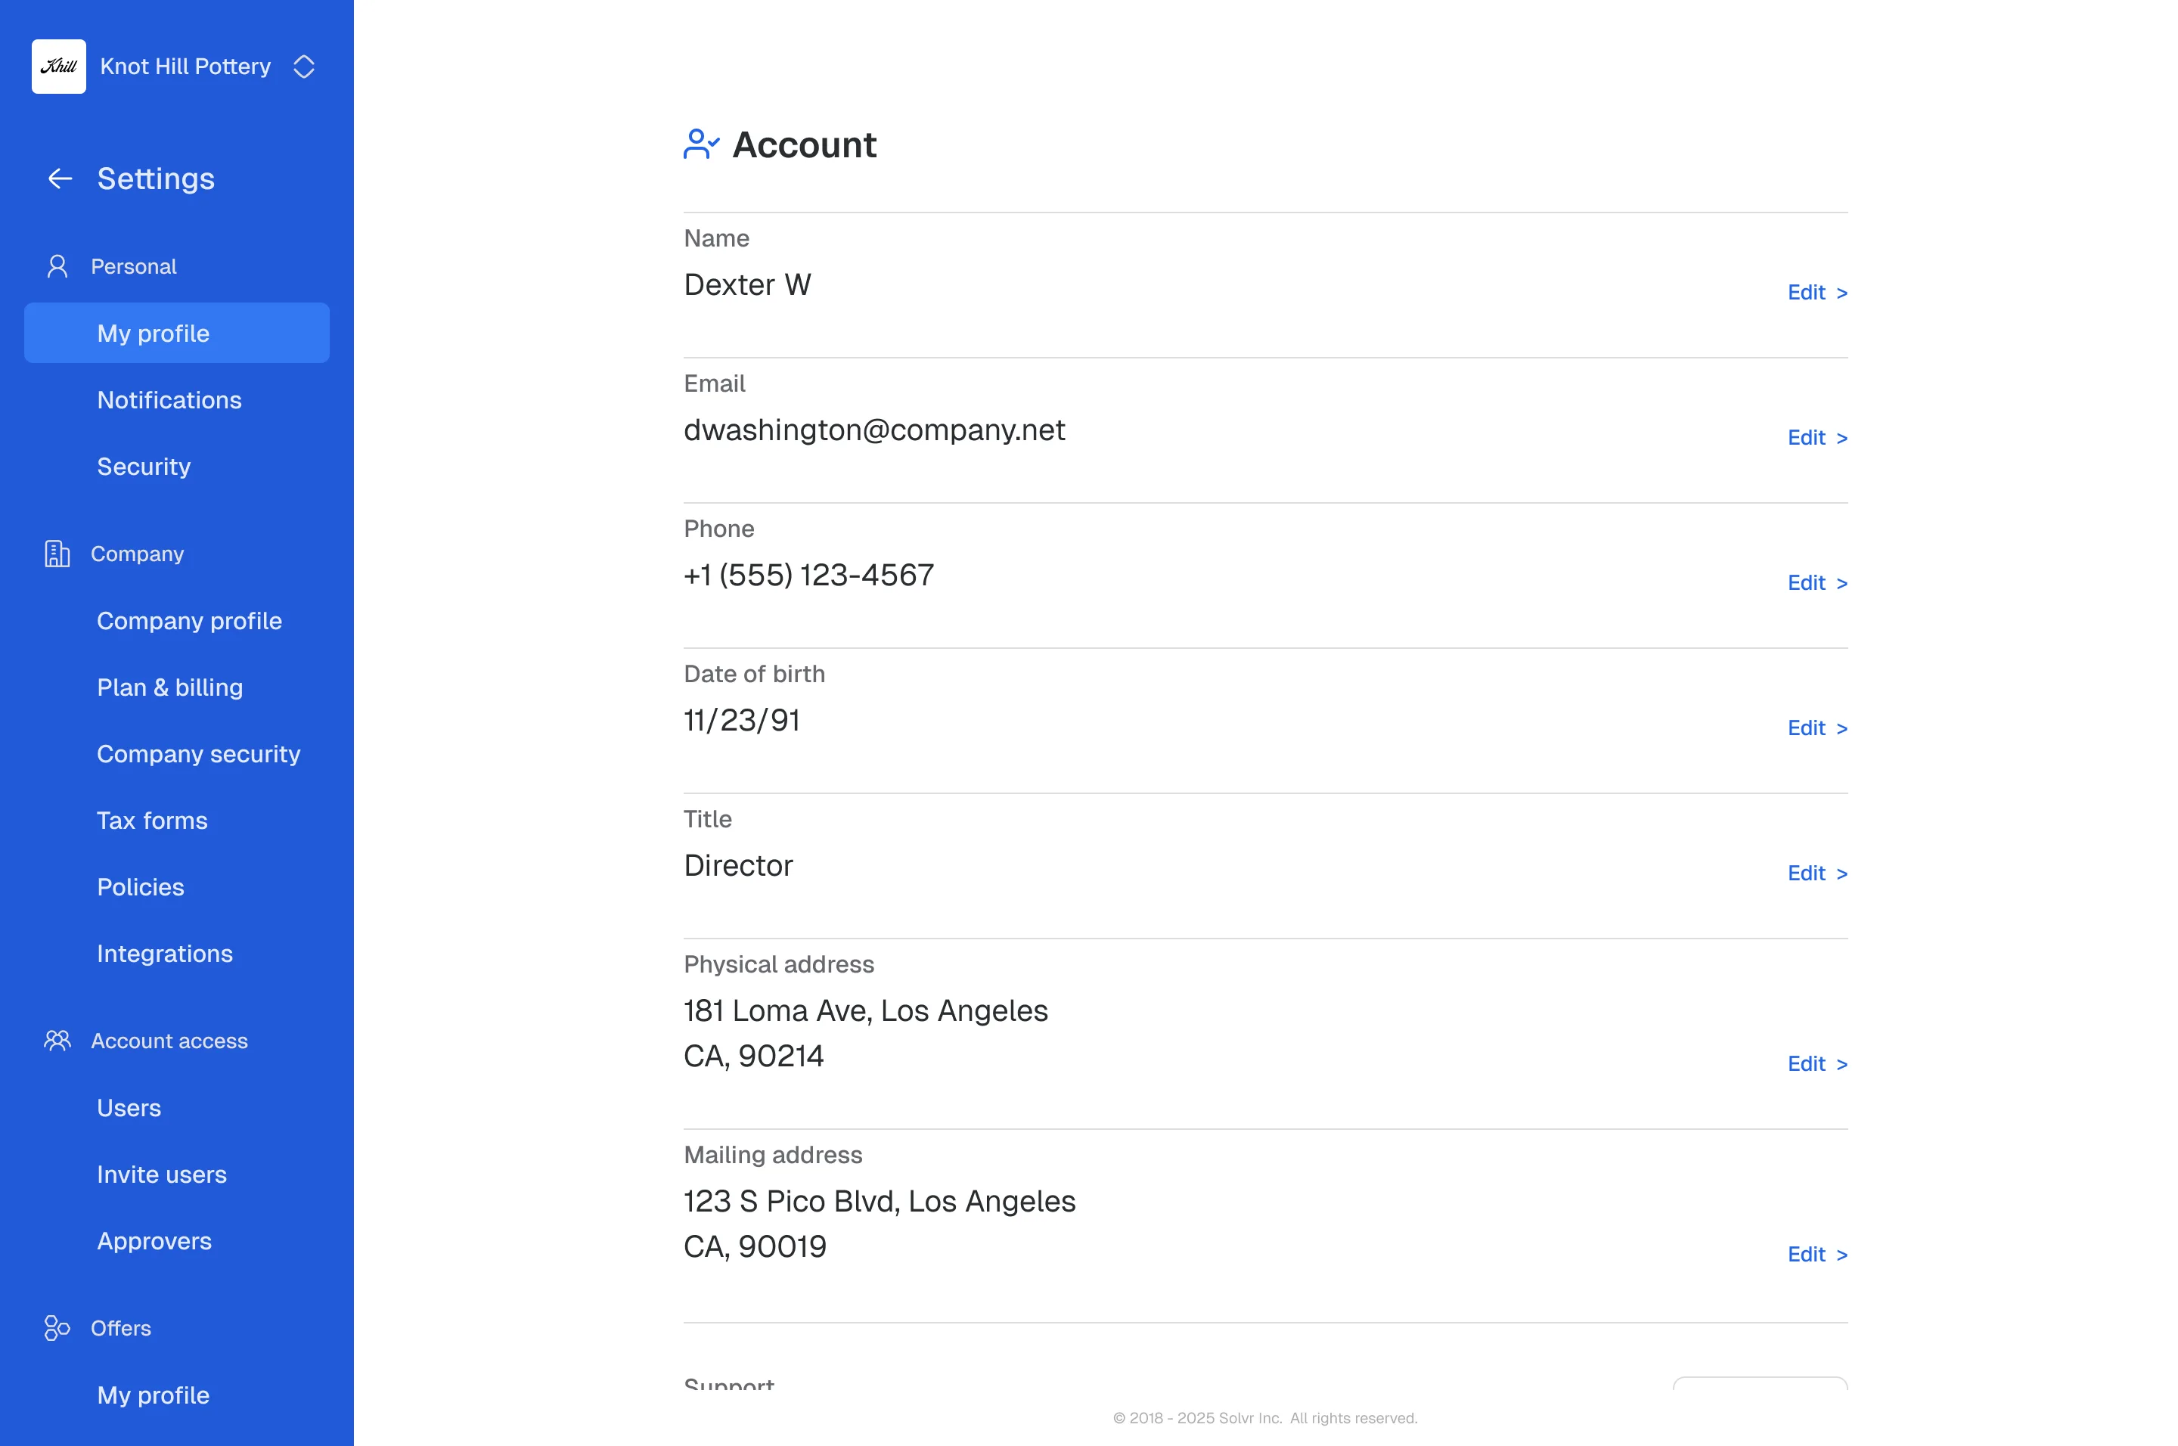
Task: Select Plan & billing in the sidebar
Action: (169, 687)
